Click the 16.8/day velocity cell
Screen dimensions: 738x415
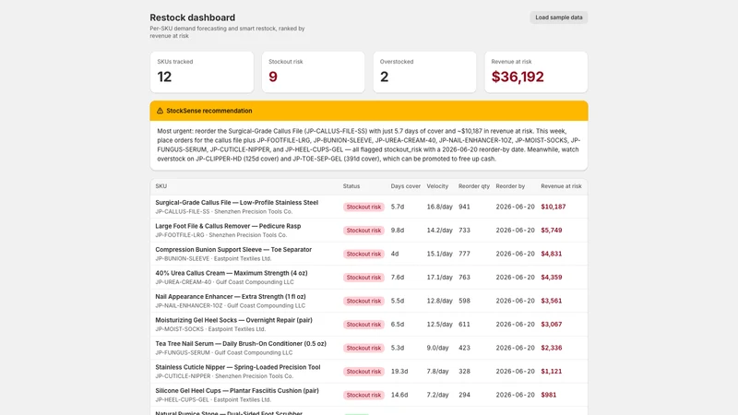point(440,207)
